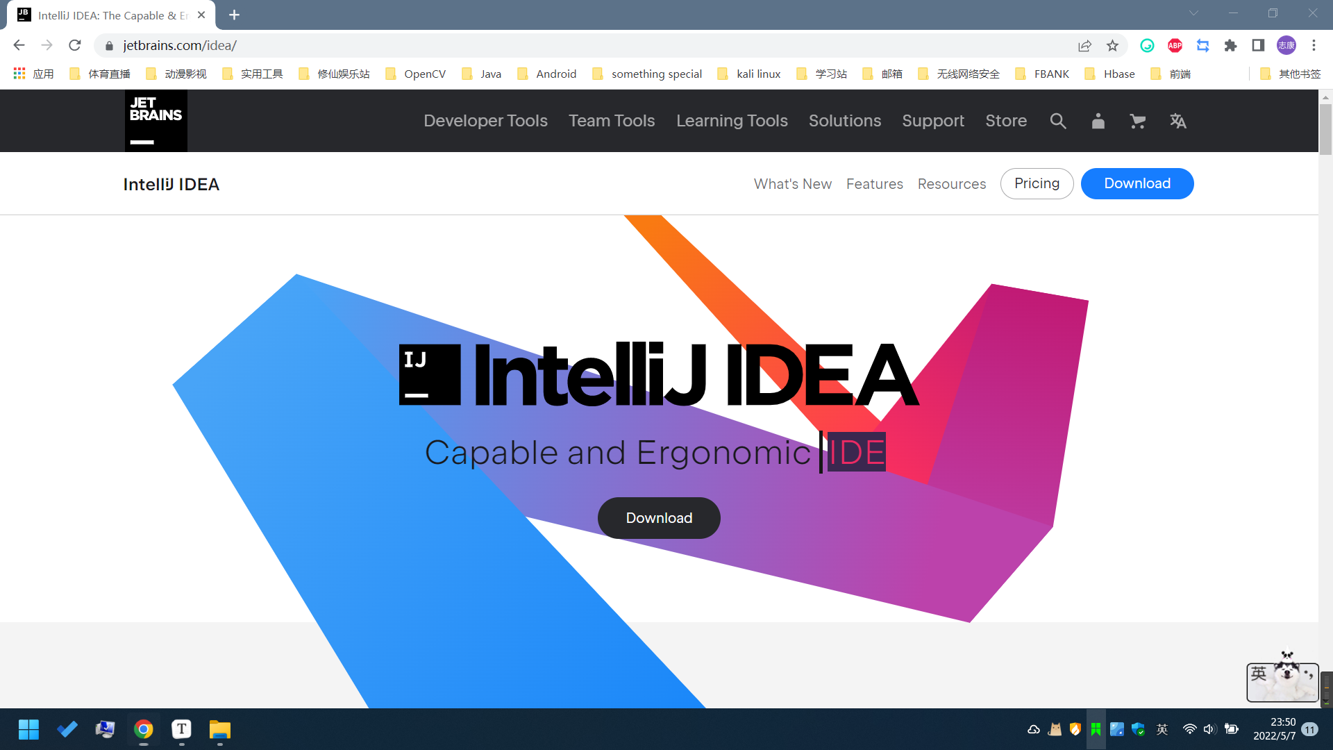Open the Features link
1333x750 pixels.
(875, 184)
